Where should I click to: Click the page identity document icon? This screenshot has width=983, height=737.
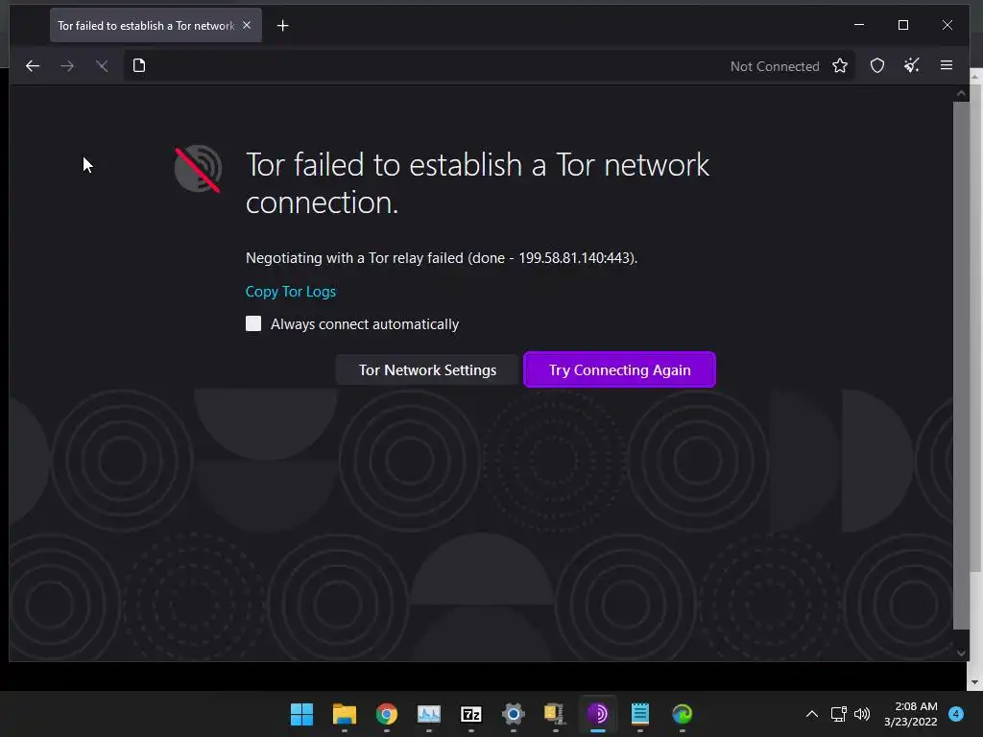coord(139,66)
